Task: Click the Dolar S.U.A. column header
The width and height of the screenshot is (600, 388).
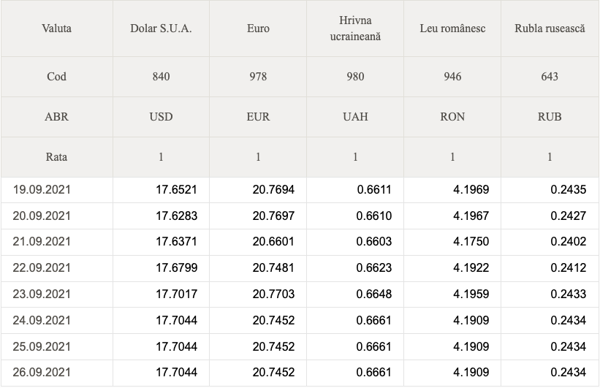Action: 161,28
